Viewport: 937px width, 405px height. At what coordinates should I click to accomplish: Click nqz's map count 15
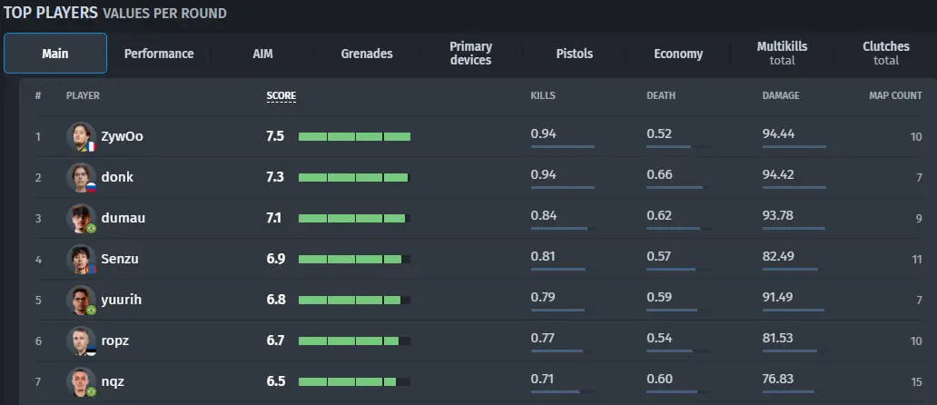[x=917, y=381]
